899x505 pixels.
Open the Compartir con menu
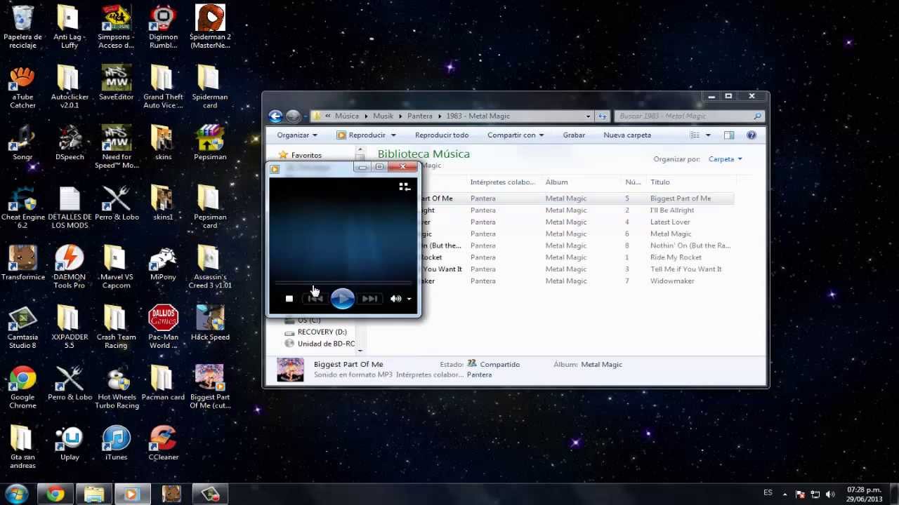pos(516,135)
